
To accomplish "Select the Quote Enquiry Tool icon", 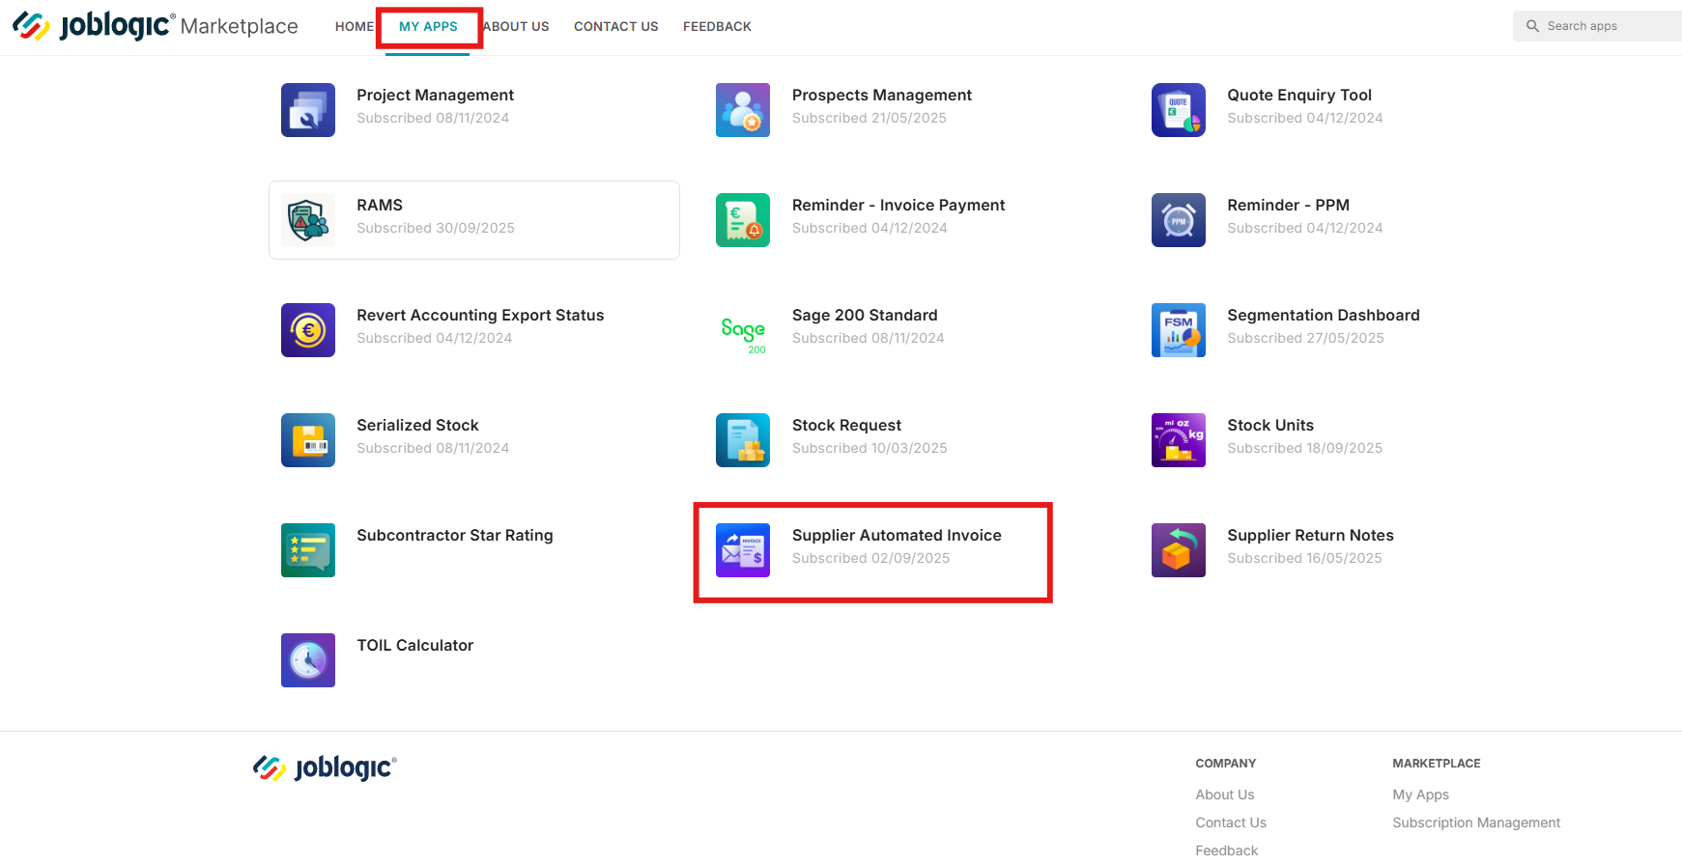I will coord(1179,110).
